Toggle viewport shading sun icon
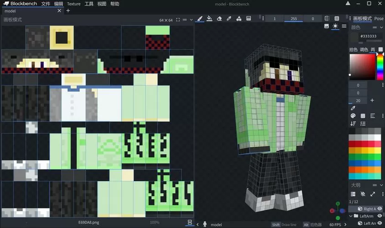Viewport: 385px width, 228px height. 335,26
